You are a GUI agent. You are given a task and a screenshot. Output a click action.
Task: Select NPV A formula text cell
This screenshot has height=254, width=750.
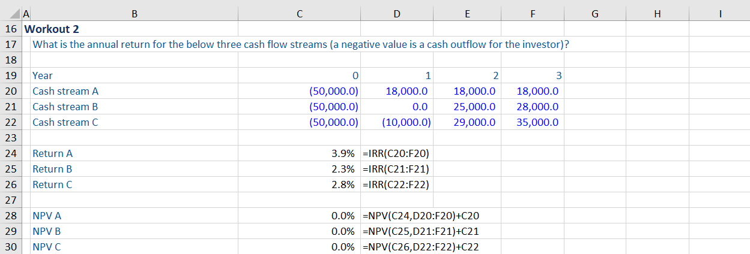coord(422,216)
